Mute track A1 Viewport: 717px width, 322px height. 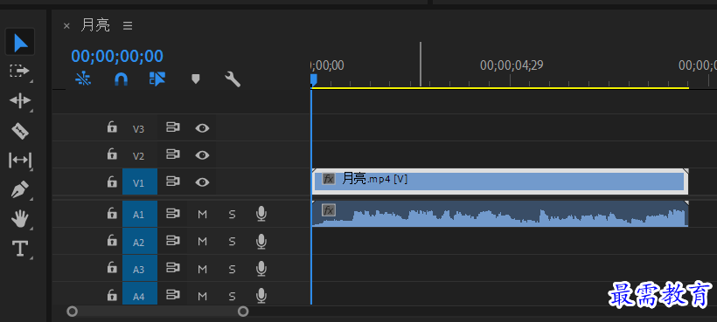(x=203, y=215)
